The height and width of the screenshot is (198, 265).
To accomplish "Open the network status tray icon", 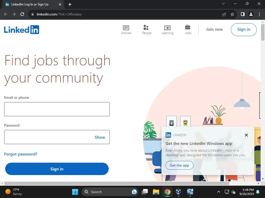I will pyautogui.click(x=227, y=192).
